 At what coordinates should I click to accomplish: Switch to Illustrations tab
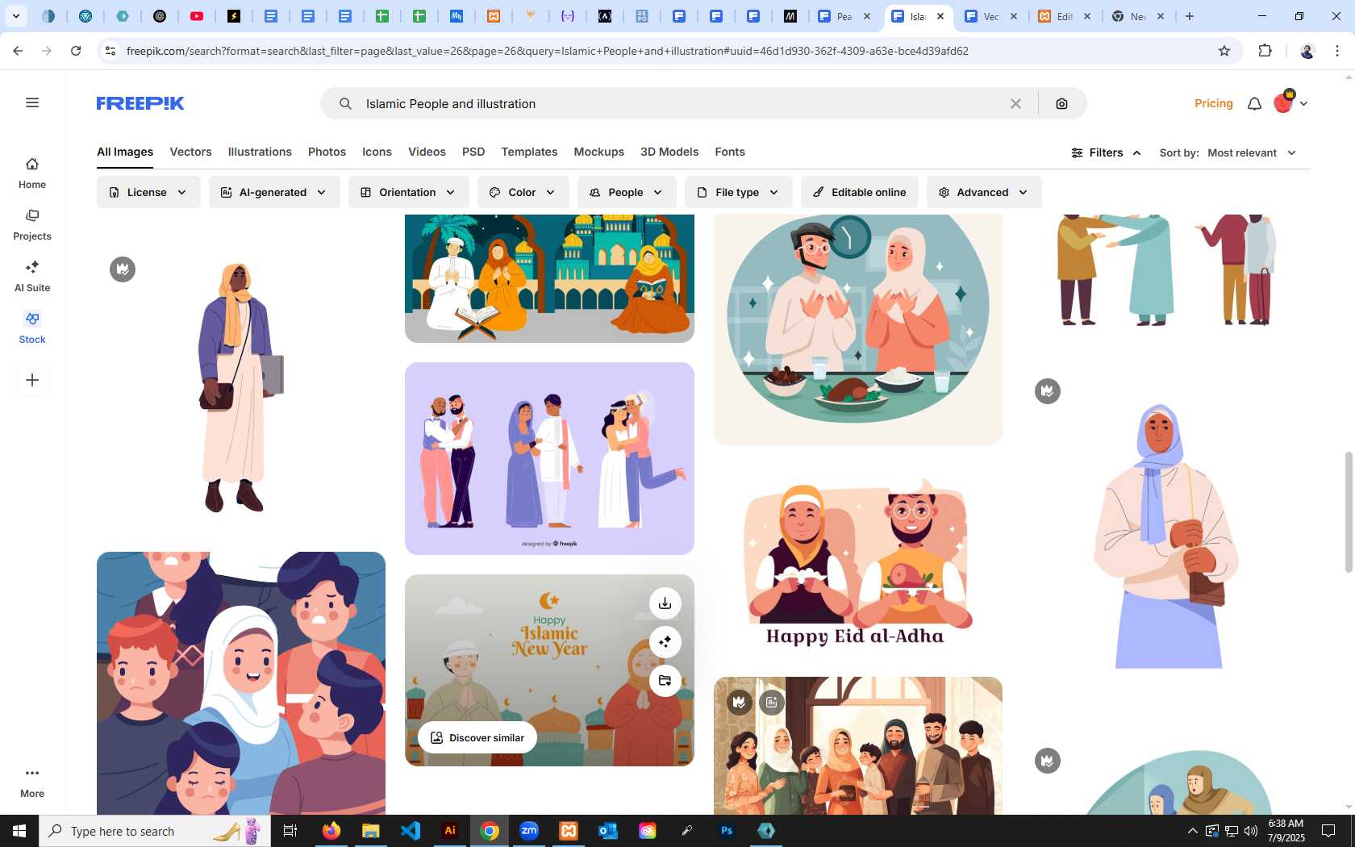click(x=260, y=152)
